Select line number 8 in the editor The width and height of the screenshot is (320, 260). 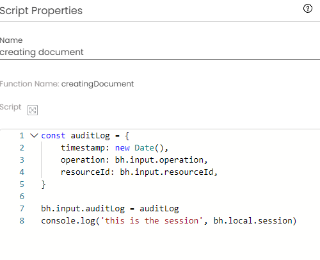pos(22,221)
